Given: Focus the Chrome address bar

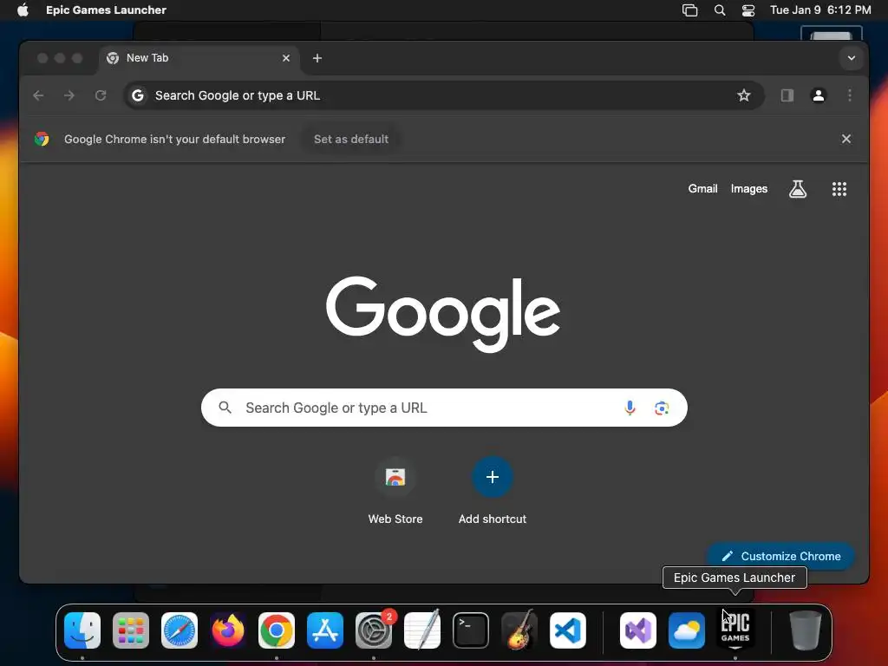Looking at the screenshot, I should (444, 95).
